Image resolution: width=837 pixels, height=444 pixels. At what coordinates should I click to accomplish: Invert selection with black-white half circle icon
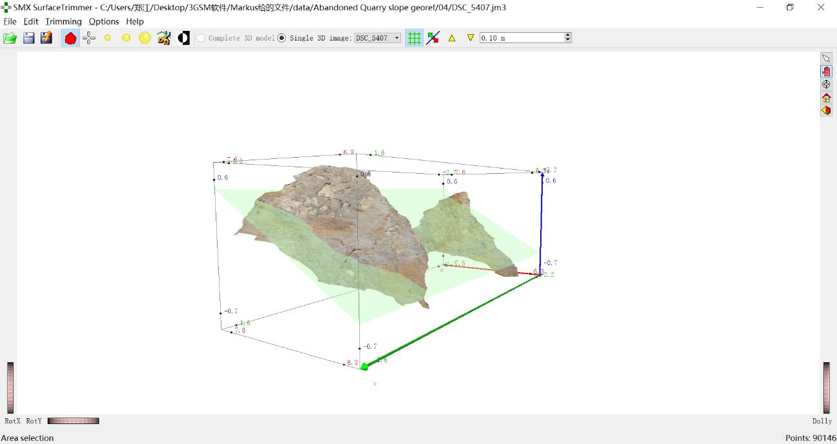(183, 38)
